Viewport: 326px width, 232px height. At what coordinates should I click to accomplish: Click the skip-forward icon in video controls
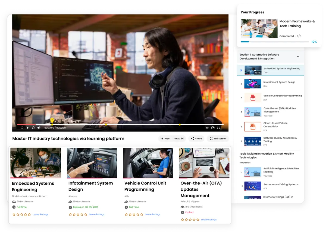click(x=33, y=128)
